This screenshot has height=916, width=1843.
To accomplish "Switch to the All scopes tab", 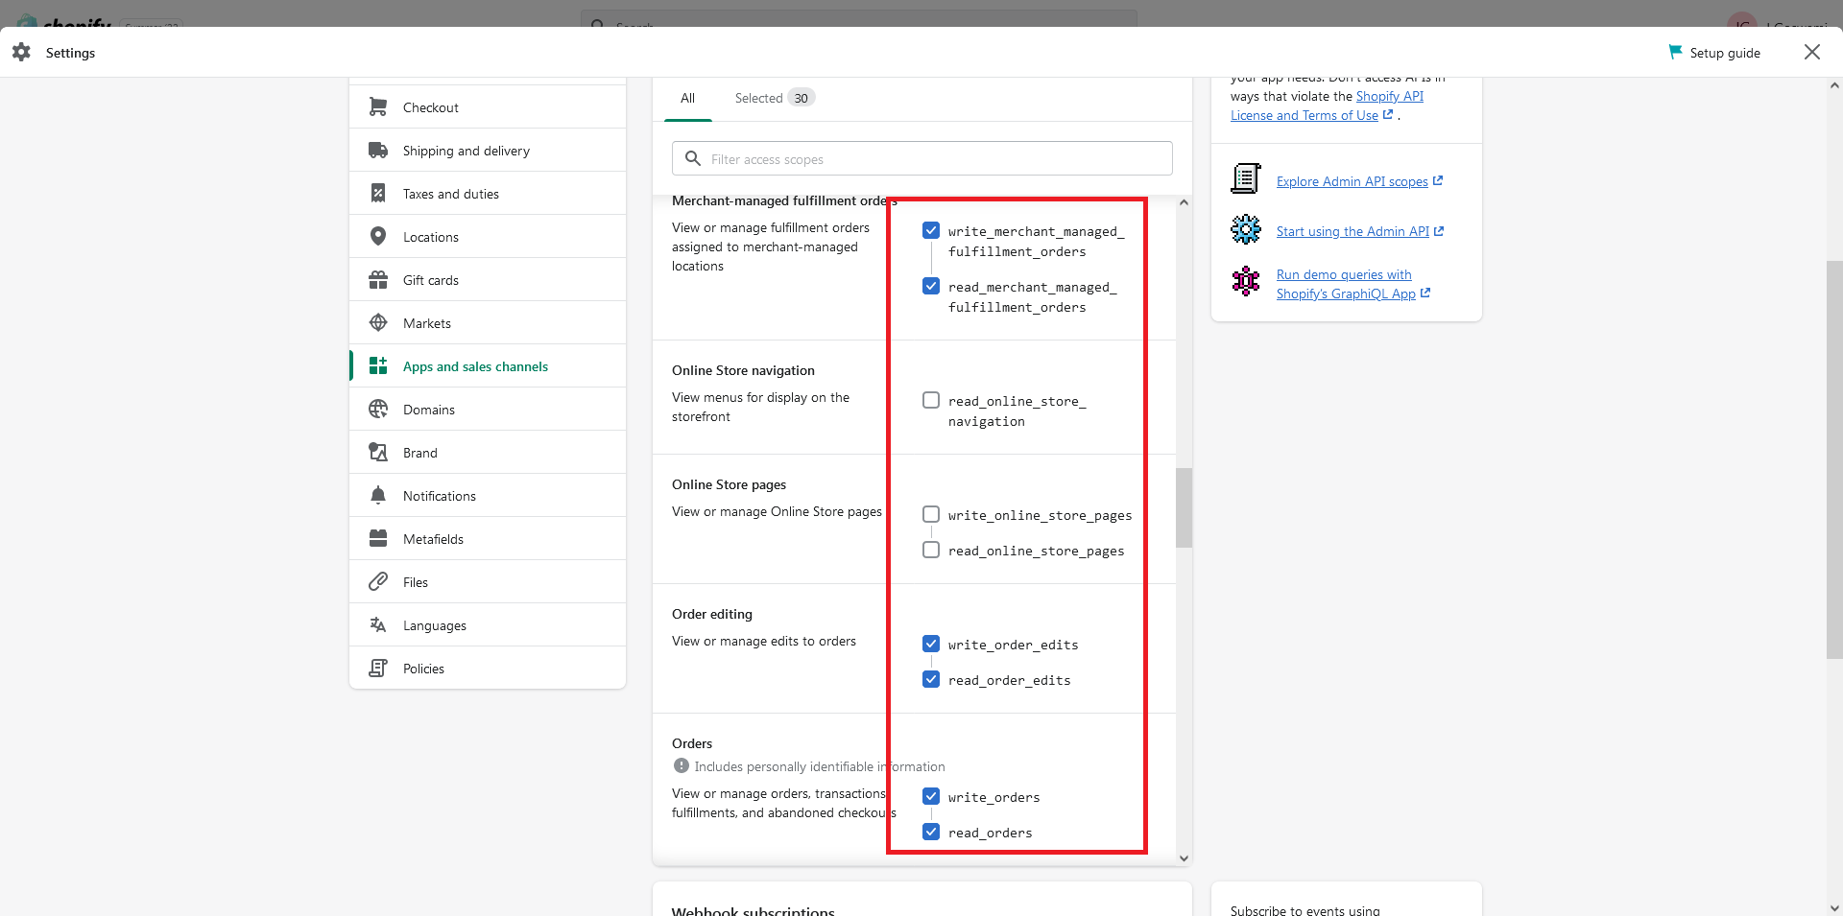I will [687, 98].
